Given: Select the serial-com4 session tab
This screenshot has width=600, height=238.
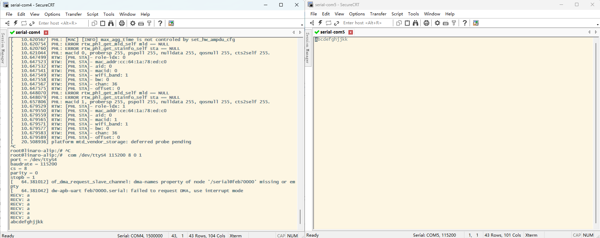Looking at the screenshot, I should tap(28, 32).
